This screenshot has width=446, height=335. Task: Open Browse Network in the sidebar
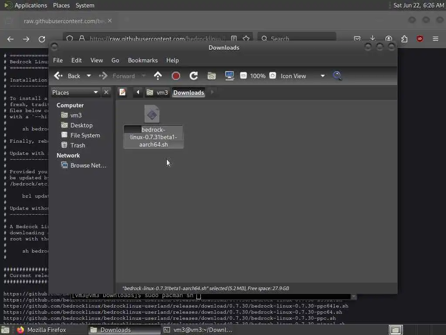pyautogui.click(x=84, y=165)
